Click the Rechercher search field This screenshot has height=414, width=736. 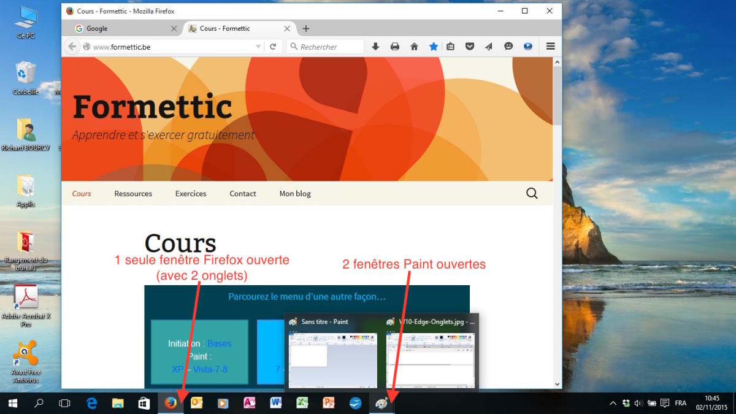[325, 47]
